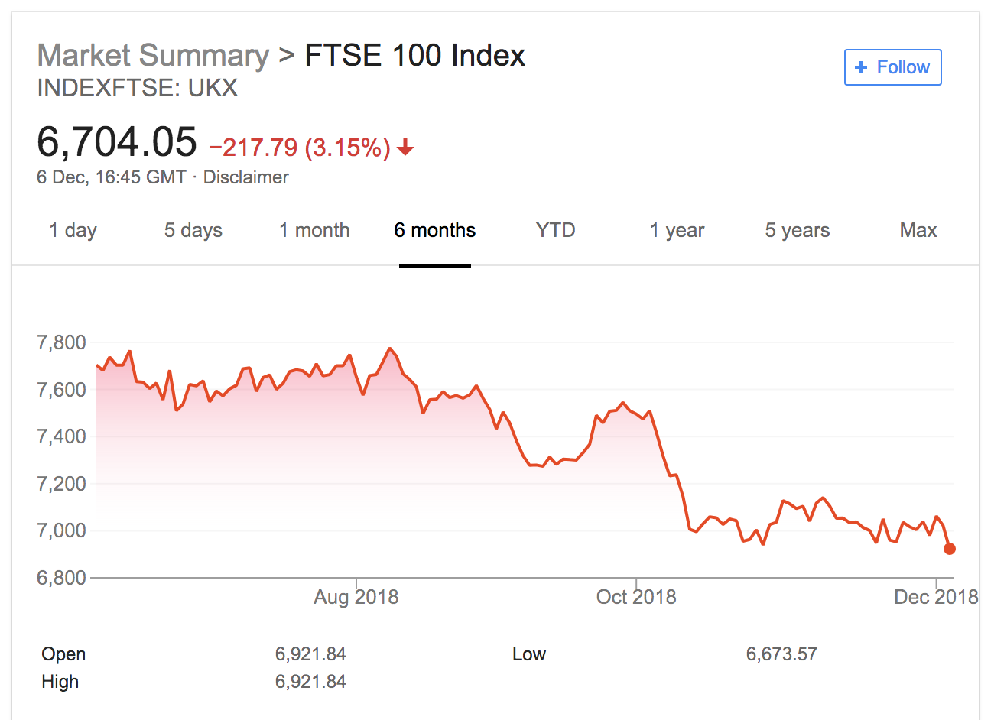Click the Open value 6,921.84
The image size is (991, 720).
click(310, 654)
